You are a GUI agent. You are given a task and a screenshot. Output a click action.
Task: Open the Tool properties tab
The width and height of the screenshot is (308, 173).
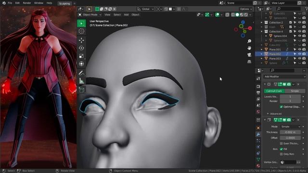[258, 78]
